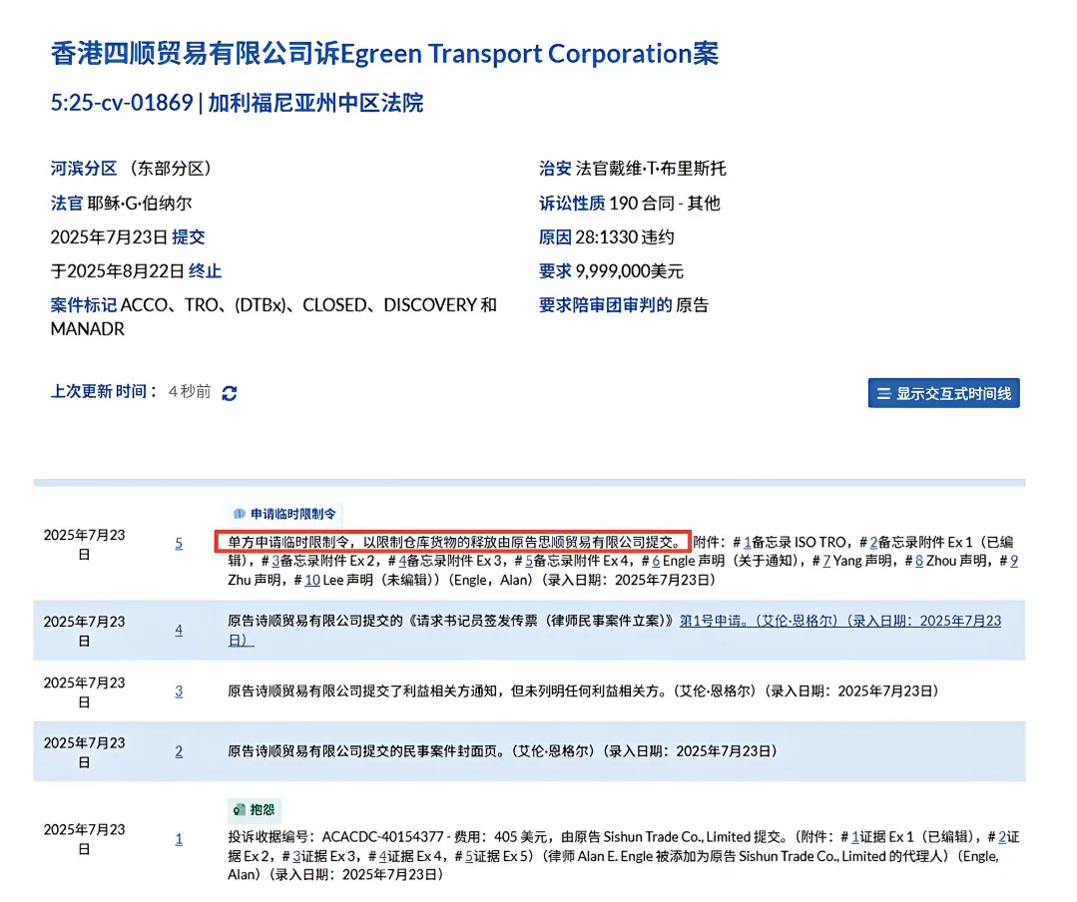Click the text 190 合同 - 其他

coord(664,204)
